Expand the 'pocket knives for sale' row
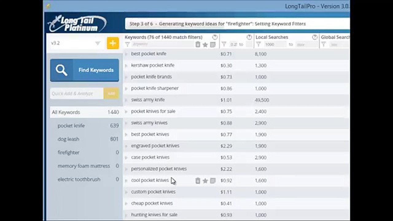This screenshot has width=393, height=221. 126,112
